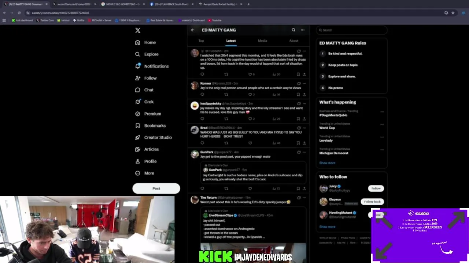Open more options on The Return post
The image size is (469, 263).
point(304,198)
